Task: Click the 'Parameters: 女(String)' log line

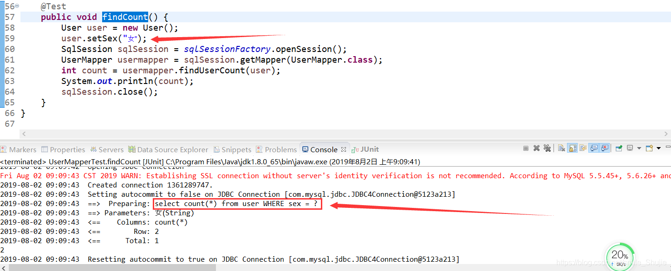Action: 97,213
